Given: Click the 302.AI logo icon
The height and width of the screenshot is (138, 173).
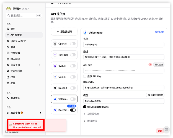Looking at the screenshot, I should 55,66.
